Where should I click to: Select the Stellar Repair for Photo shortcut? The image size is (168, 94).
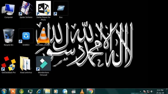tap(43, 8)
